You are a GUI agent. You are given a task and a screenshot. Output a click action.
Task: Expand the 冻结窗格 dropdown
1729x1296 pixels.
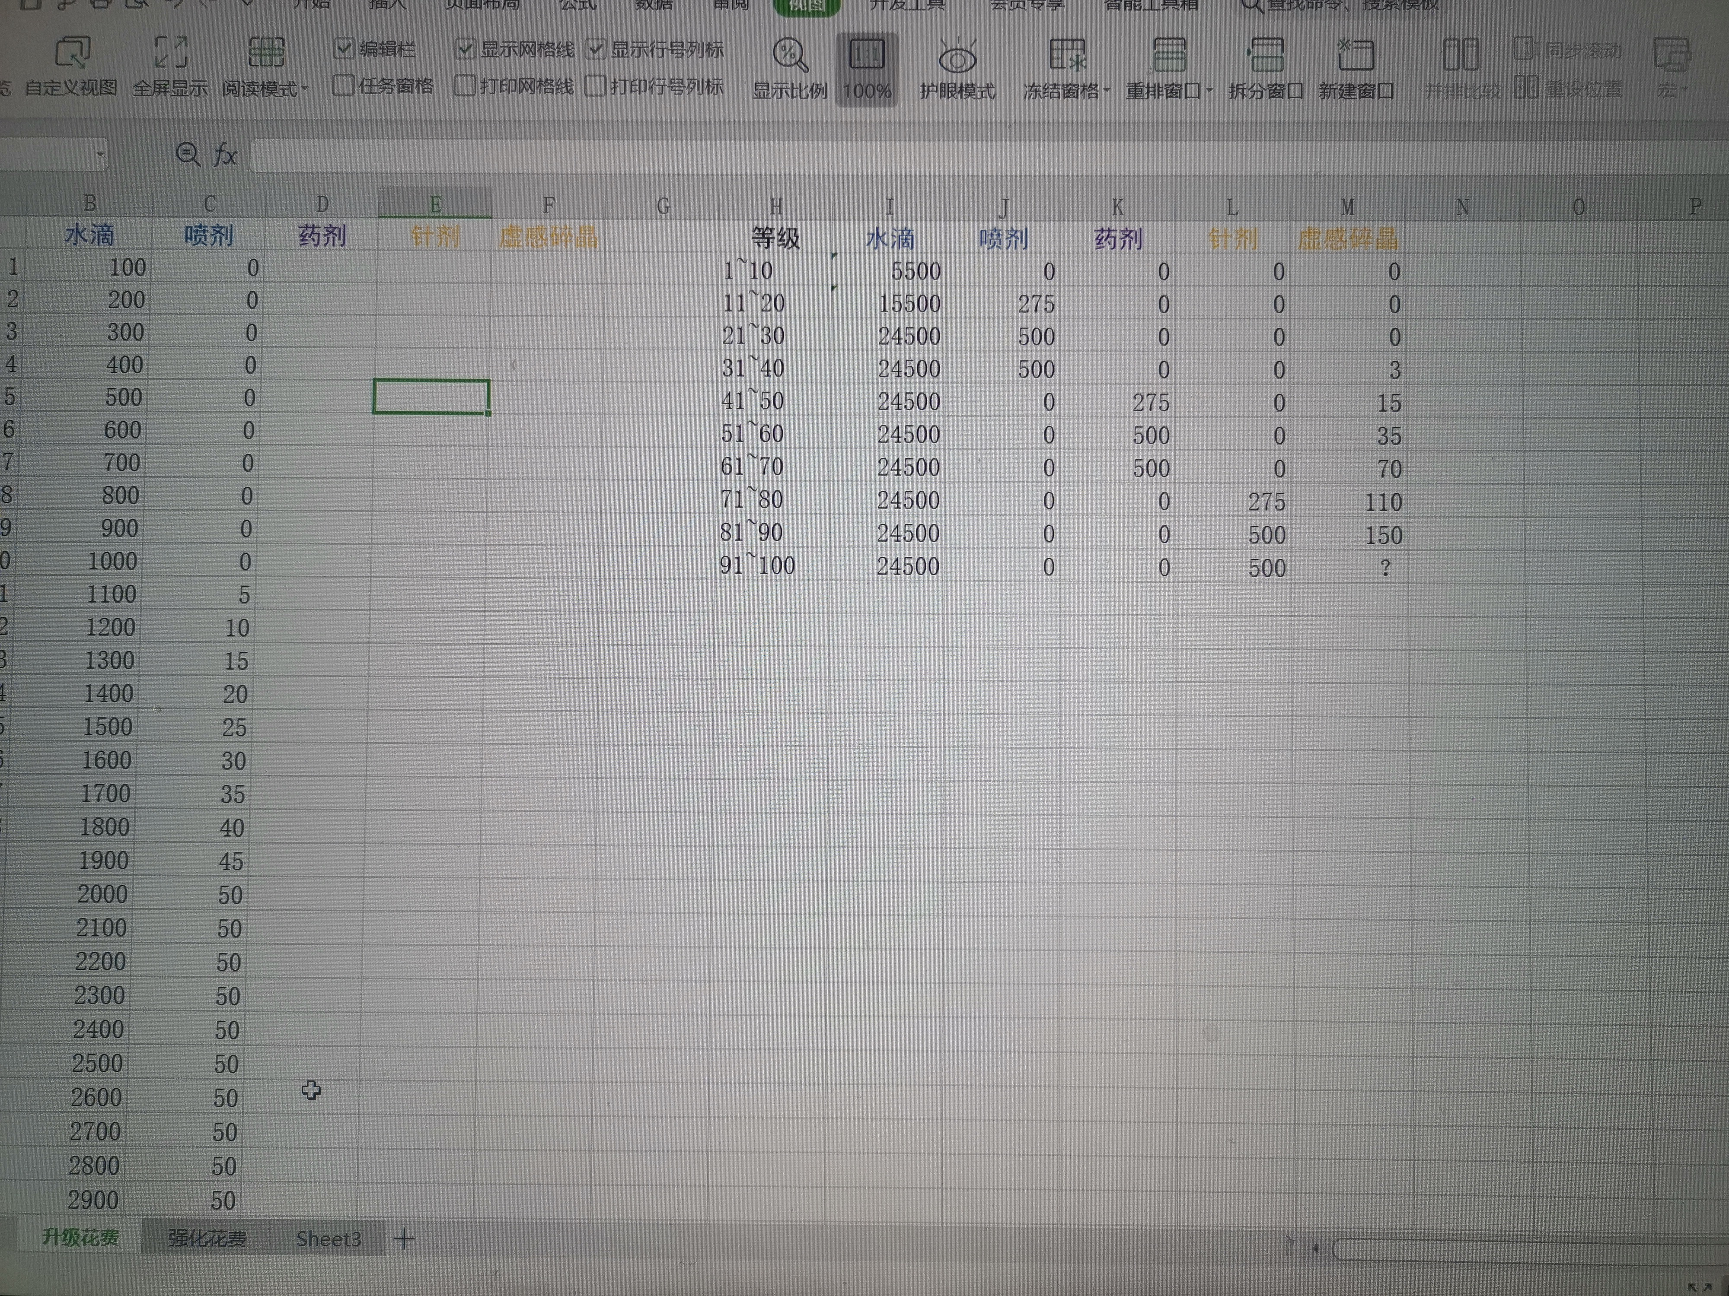pos(1107,91)
